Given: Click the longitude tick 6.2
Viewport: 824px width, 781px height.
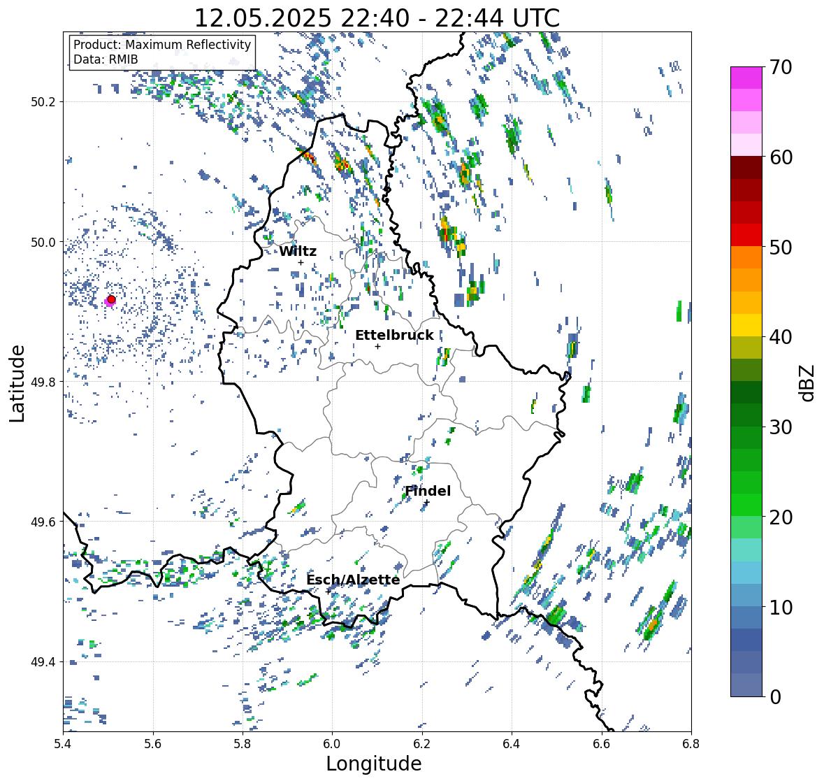Looking at the screenshot, I should pos(422,743).
